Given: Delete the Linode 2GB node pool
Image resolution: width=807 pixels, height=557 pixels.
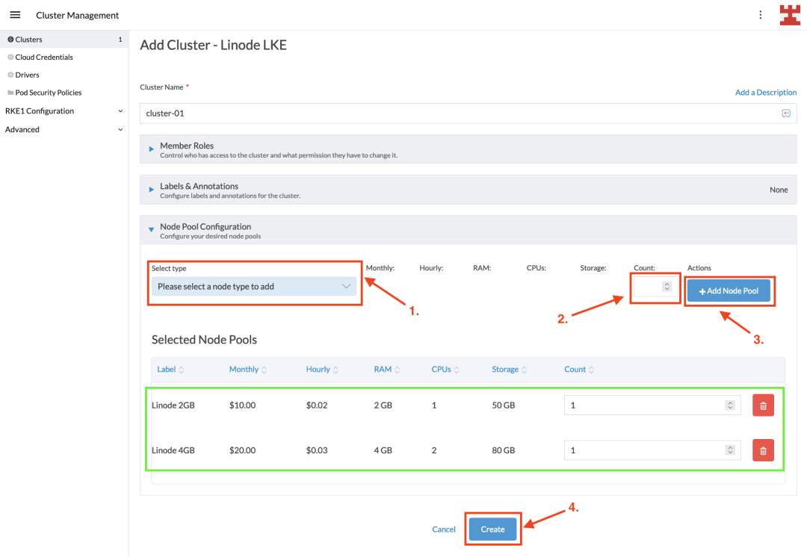Looking at the screenshot, I should pos(763,405).
